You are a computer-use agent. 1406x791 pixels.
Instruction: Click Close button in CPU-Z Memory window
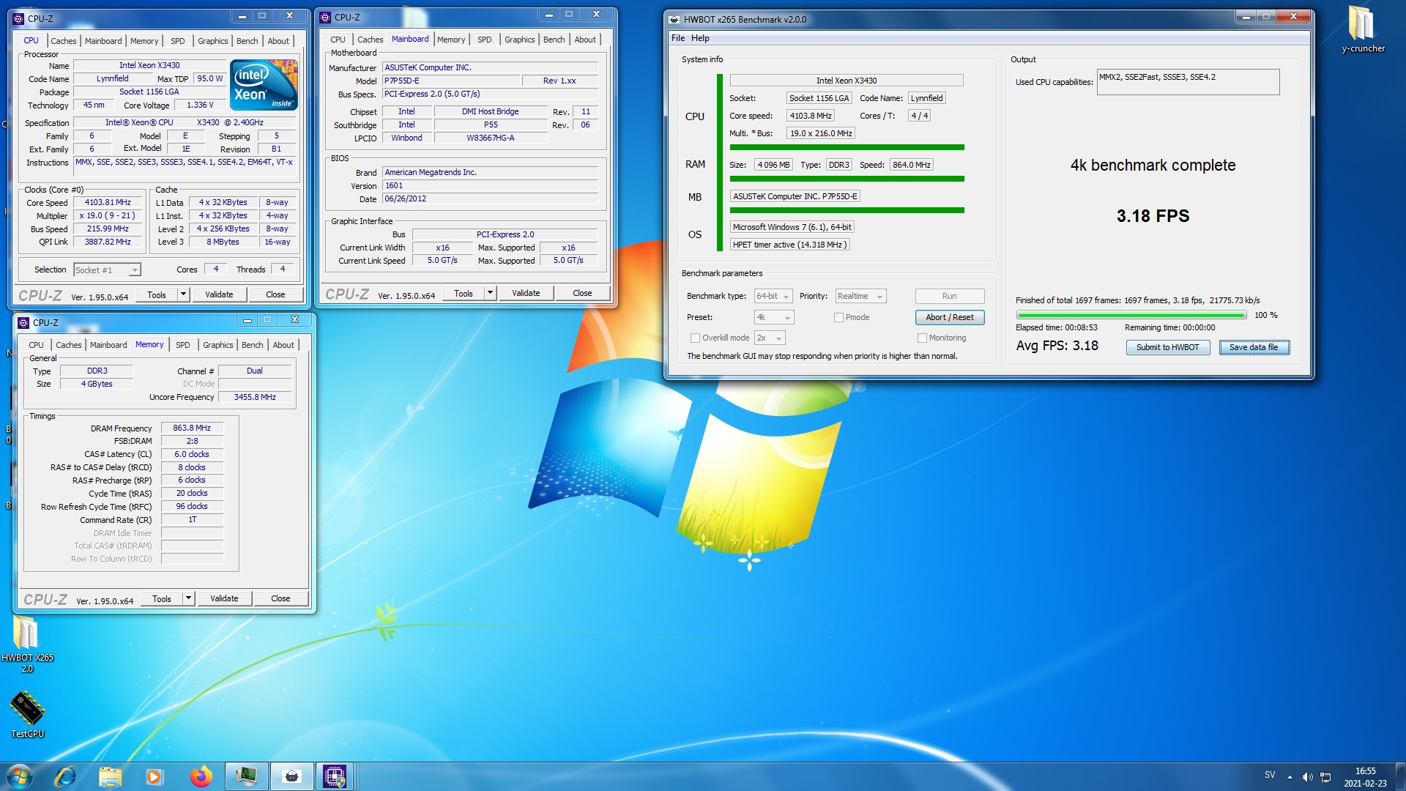tap(280, 599)
